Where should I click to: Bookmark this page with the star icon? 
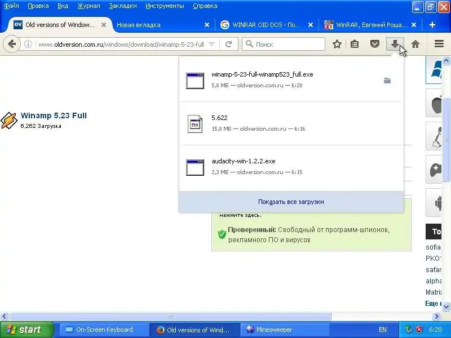[337, 45]
